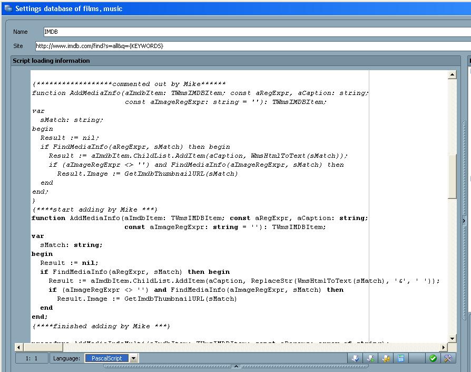
Task: Open the Language dropdown arrow
Action: coord(133,358)
